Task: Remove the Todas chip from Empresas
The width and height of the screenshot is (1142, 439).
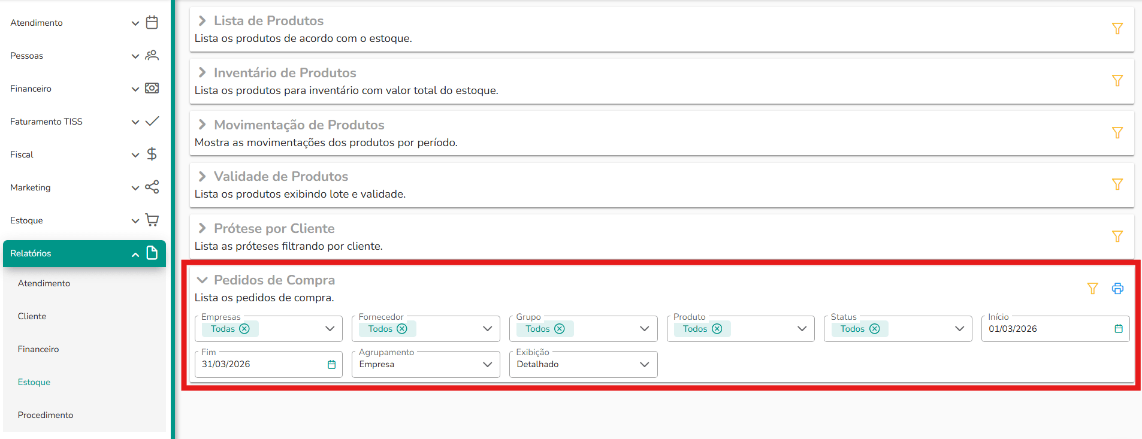Action: pos(244,329)
